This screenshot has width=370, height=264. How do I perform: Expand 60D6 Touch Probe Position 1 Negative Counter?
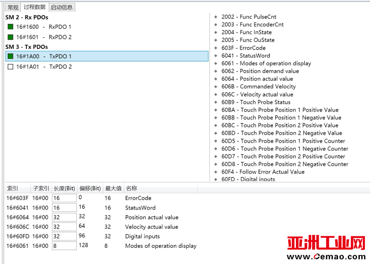[x=216, y=149]
